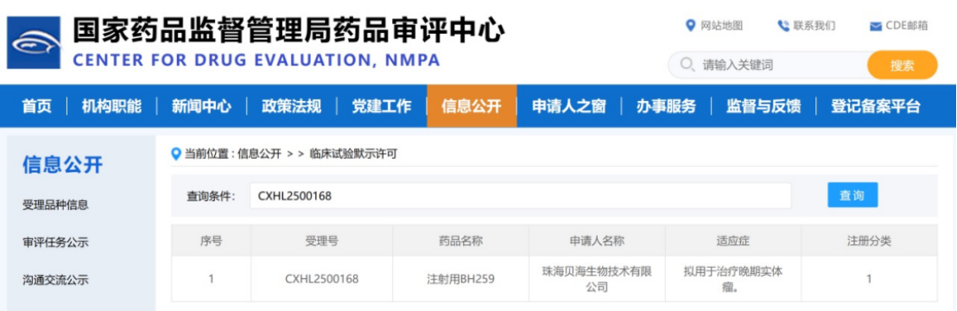The width and height of the screenshot is (957, 311).
Task: Open the 监督与反馈 menu
Action: pos(763,106)
